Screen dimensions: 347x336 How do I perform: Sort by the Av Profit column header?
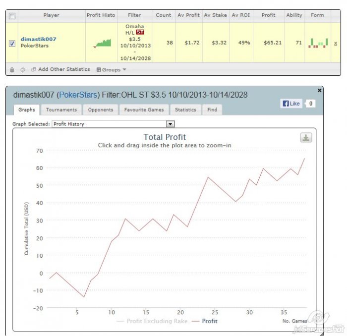pos(188,15)
